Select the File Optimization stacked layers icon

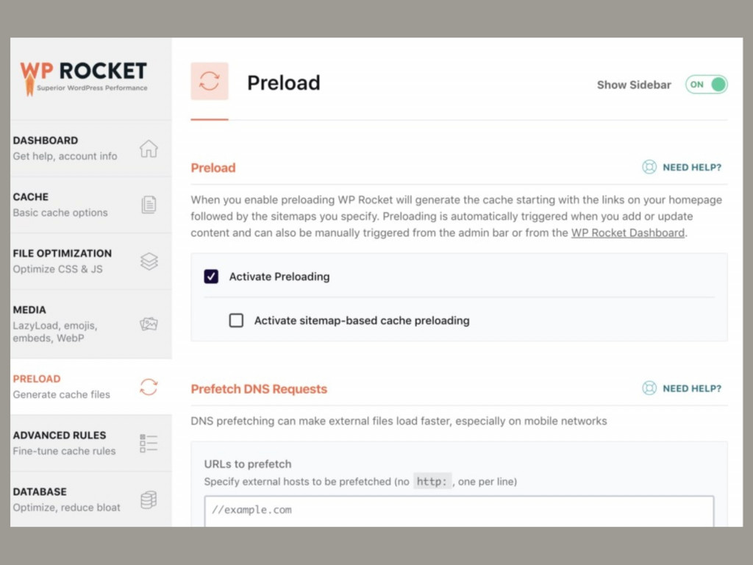click(x=149, y=260)
